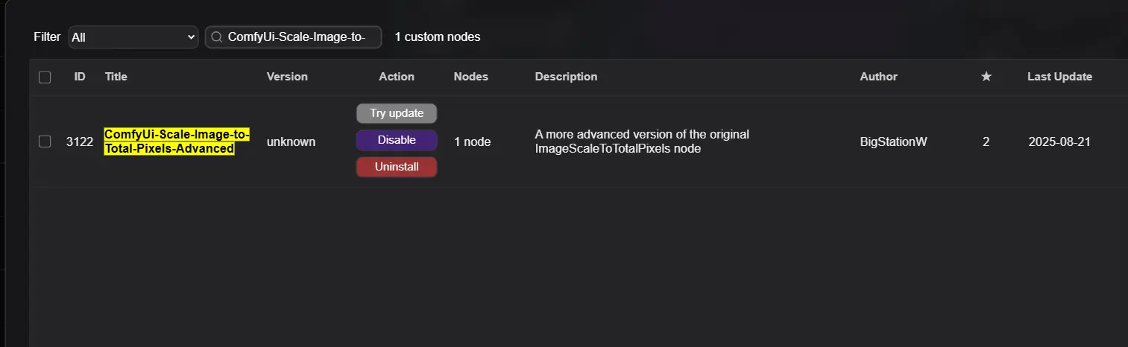
Task: Sort by the Description column header
Action: pos(566,77)
